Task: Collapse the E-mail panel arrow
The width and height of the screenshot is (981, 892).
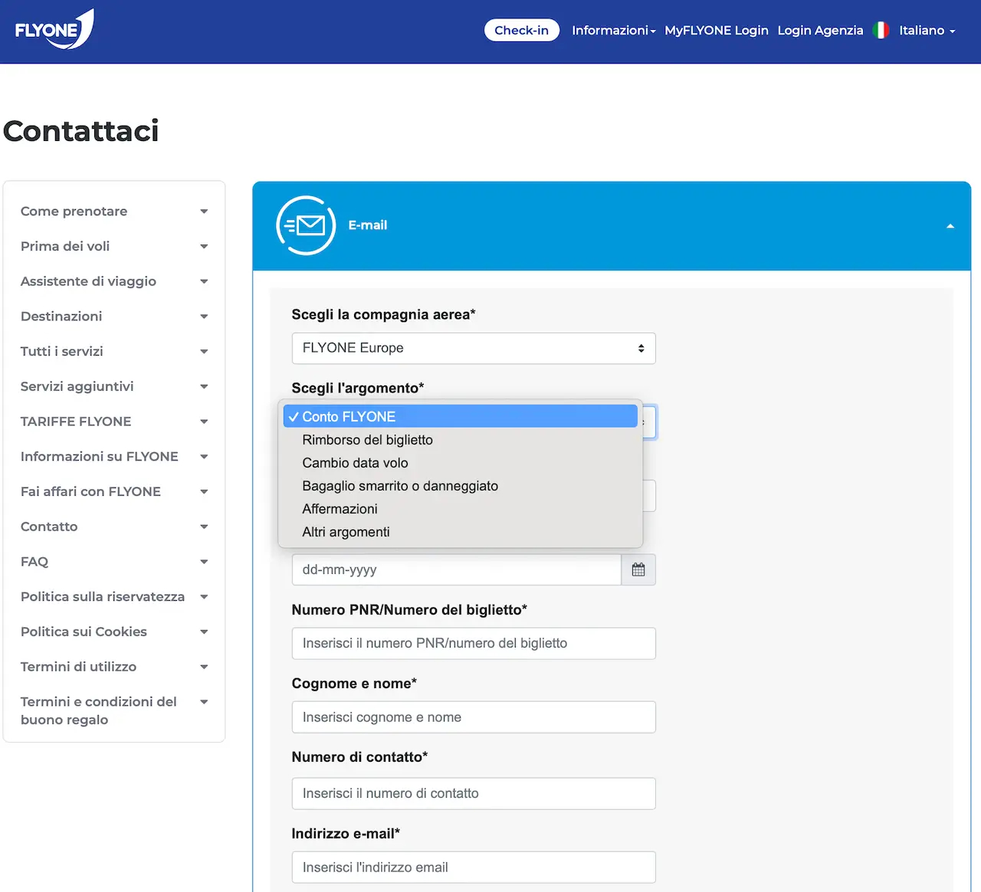Action: coord(950,226)
